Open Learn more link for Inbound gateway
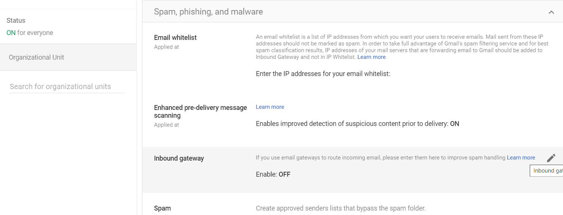This screenshot has width=563, height=215. (521, 158)
